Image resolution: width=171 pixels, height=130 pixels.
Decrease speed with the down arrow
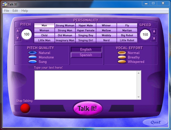pyautogui.click(x=154, y=38)
